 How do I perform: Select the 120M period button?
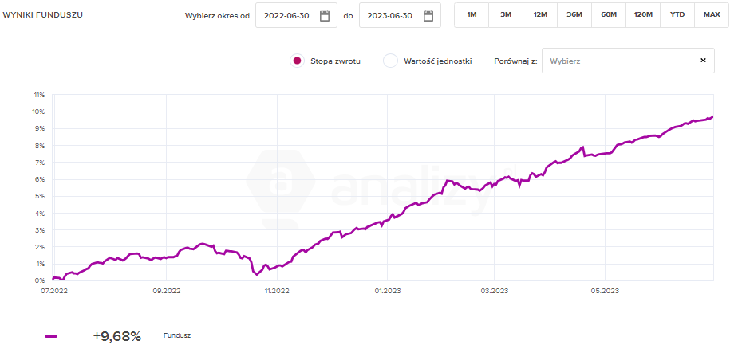[x=643, y=15]
